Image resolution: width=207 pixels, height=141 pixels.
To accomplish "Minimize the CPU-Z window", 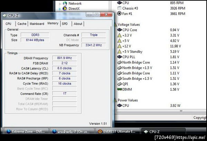I will click(x=89, y=14).
